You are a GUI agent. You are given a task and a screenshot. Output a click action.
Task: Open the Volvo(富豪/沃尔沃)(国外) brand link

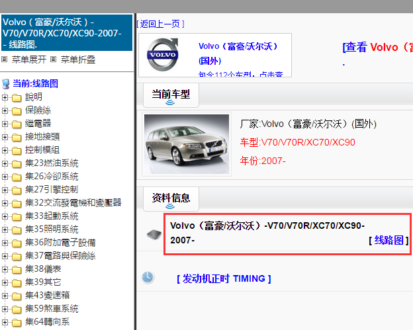tap(238, 54)
